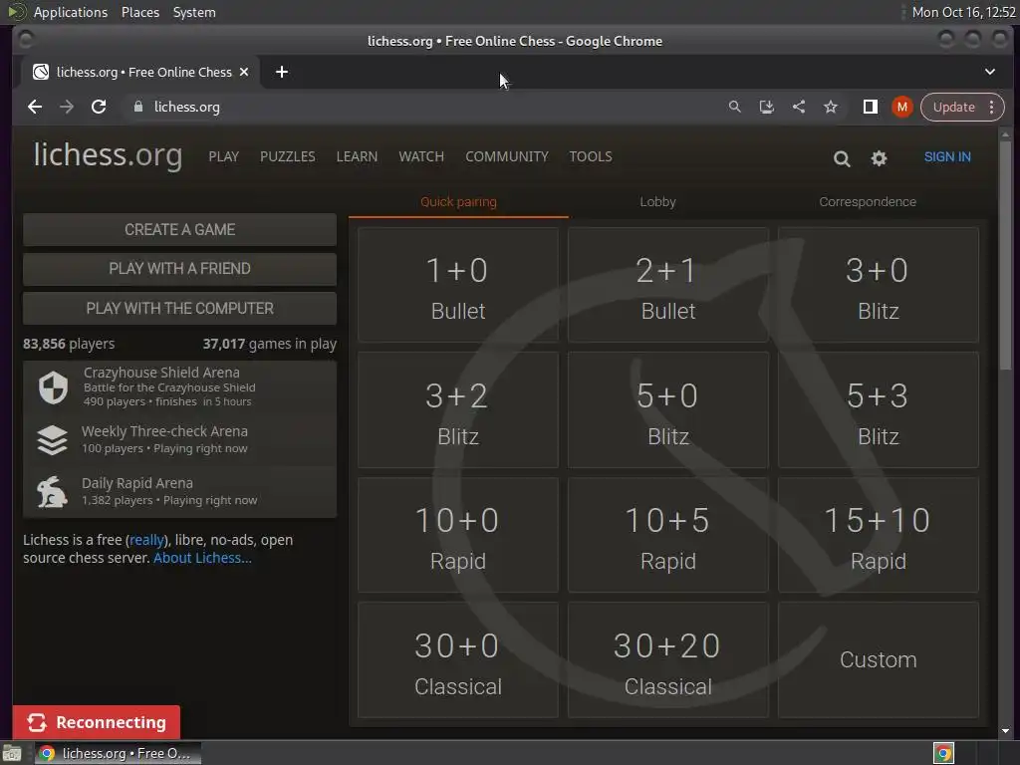Open the PUZZLES menu
The width and height of the screenshot is (1020, 765).
pos(288,156)
